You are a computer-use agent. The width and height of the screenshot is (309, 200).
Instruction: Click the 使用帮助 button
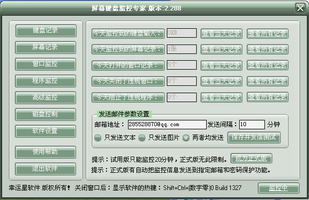46,152
